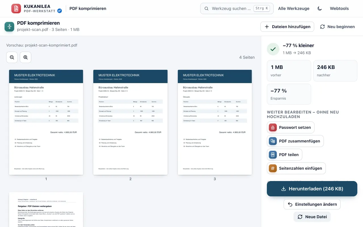The image size is (363, 227).
Task: Click the Vorschau file name label
Action: coord(42,45)
